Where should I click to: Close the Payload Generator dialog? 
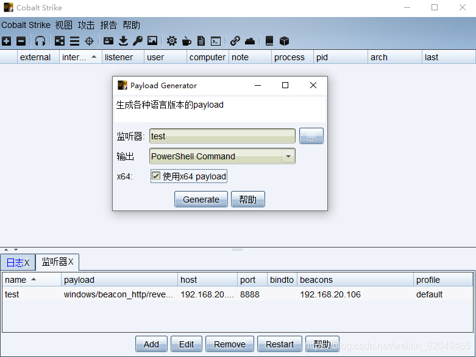point(313,85)
